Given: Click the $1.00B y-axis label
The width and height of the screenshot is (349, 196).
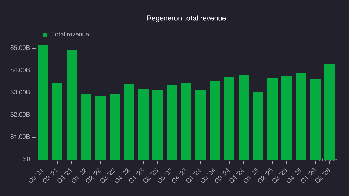Looking at the screenshot, I should point(20,137).
